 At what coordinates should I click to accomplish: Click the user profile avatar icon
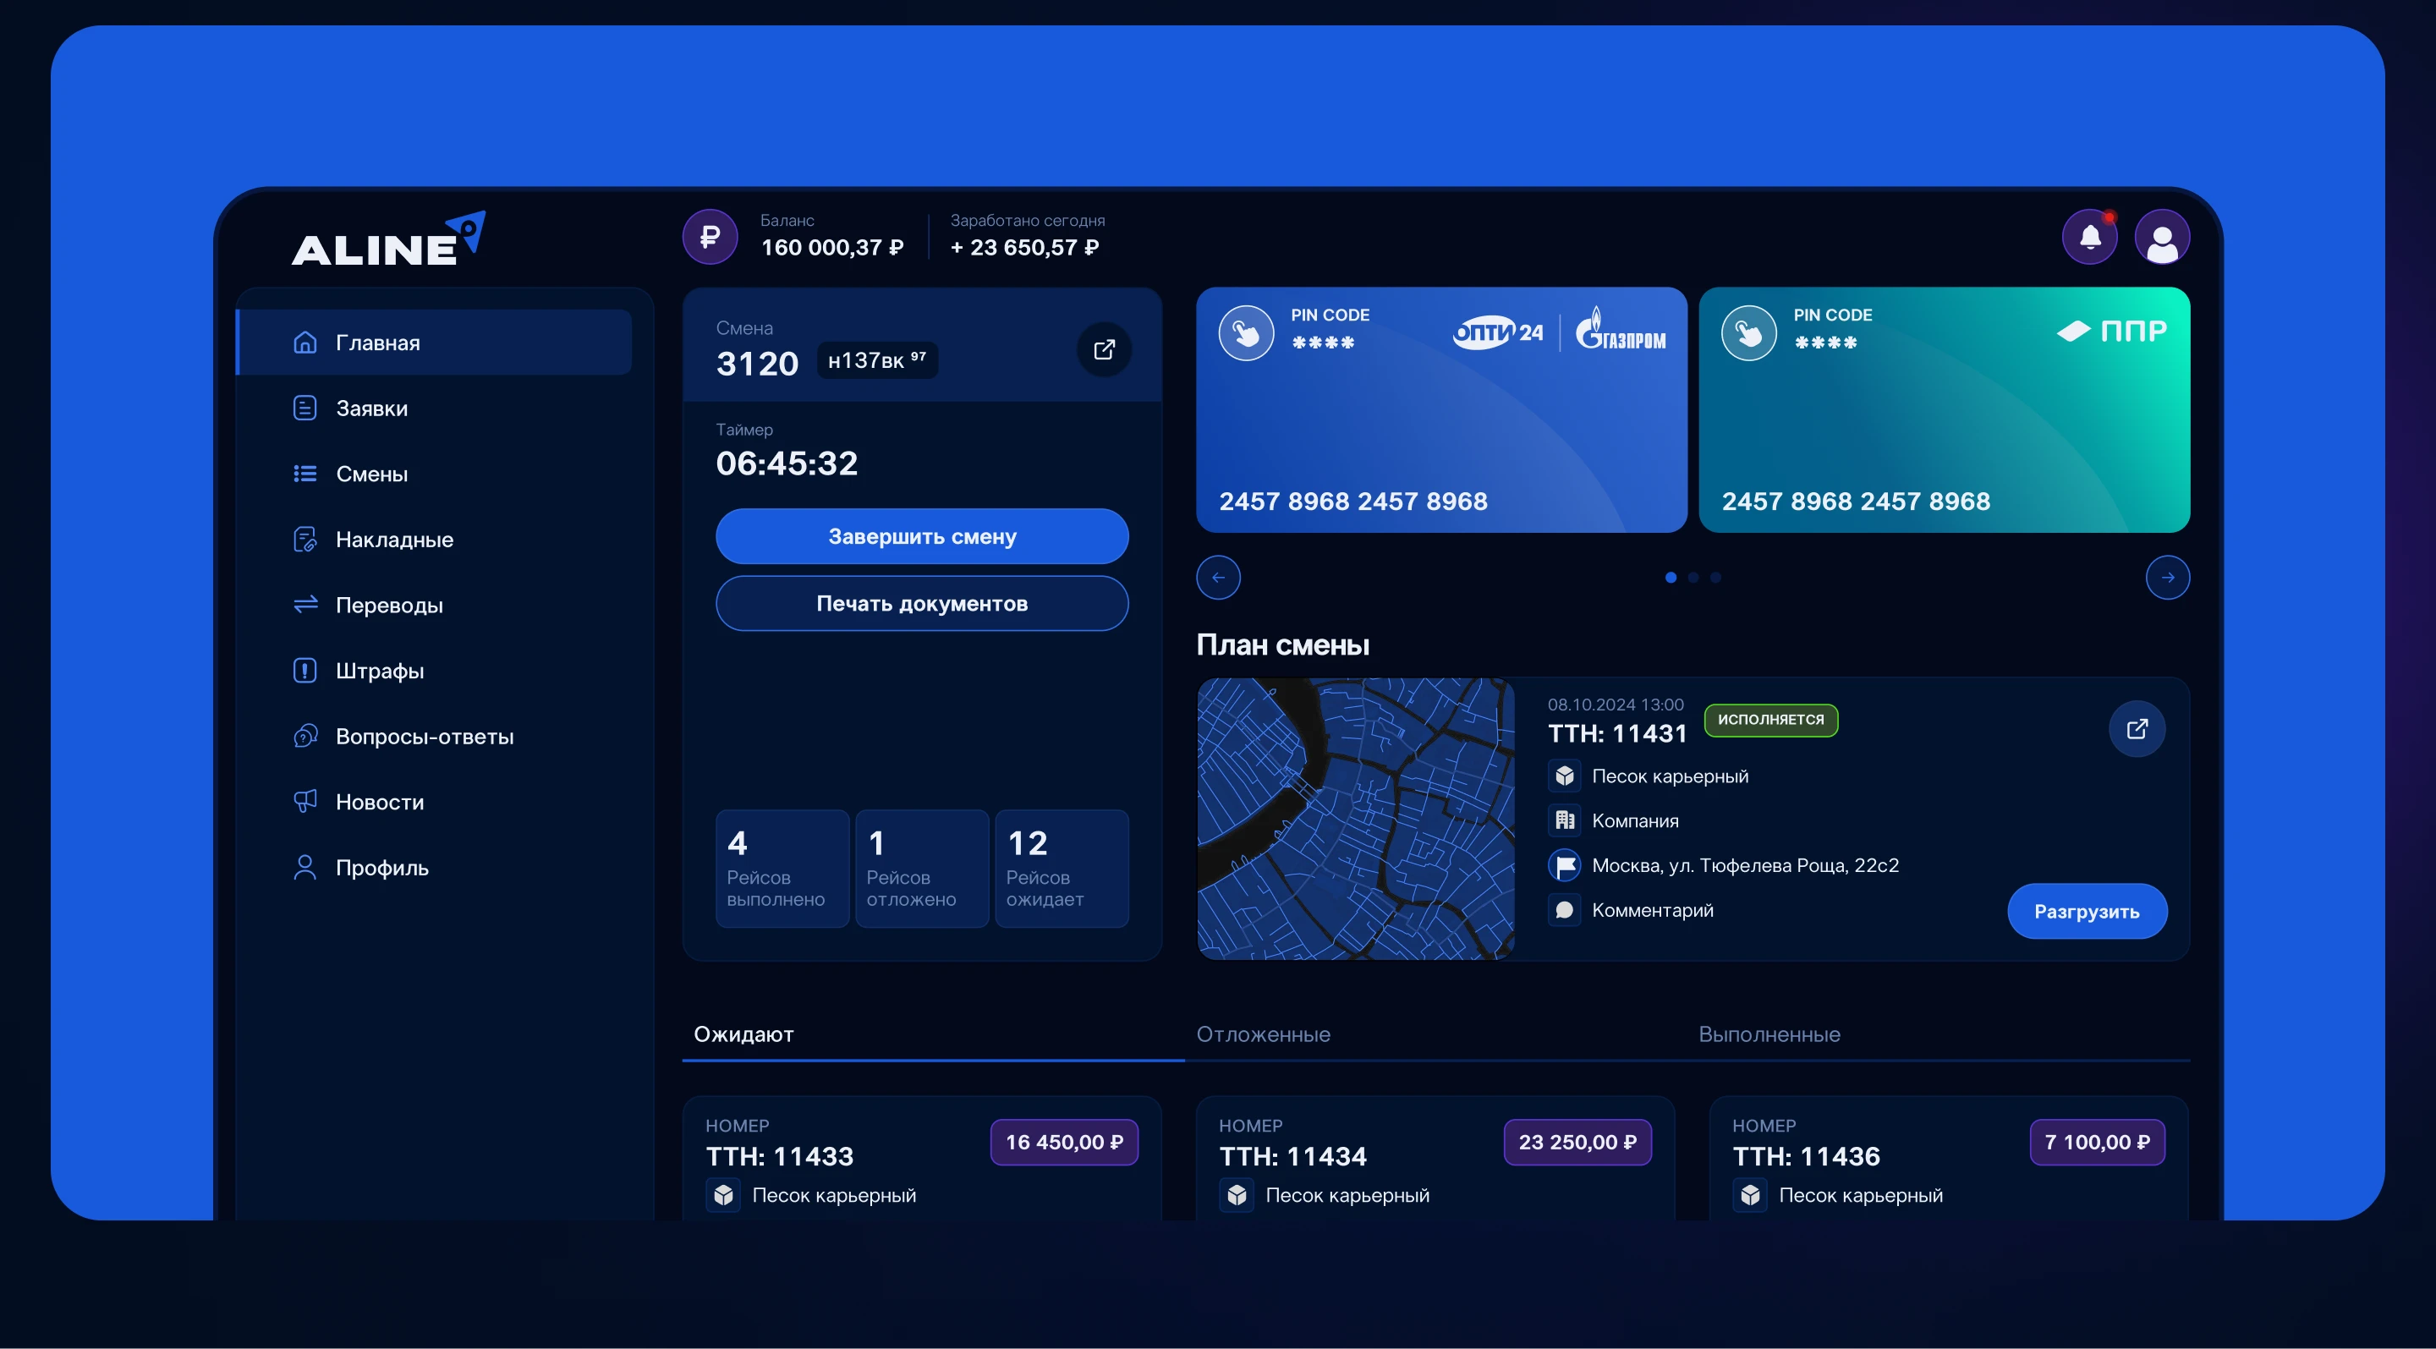pyautogui.click(x=2162, y=238)
